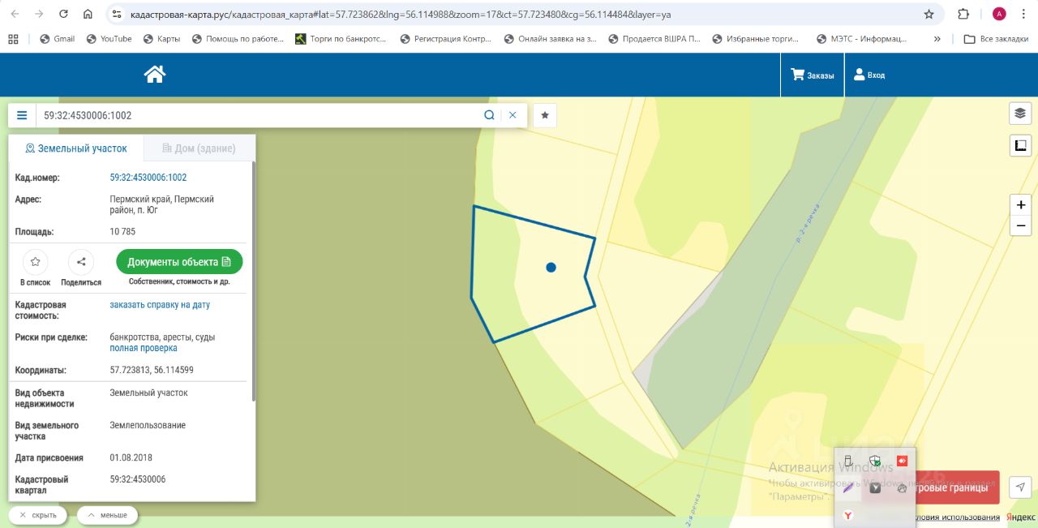The width and height of the screenshot is (1038, 528).
Task: Click the search magnifier icon
Action: click(x=489, y=115)
